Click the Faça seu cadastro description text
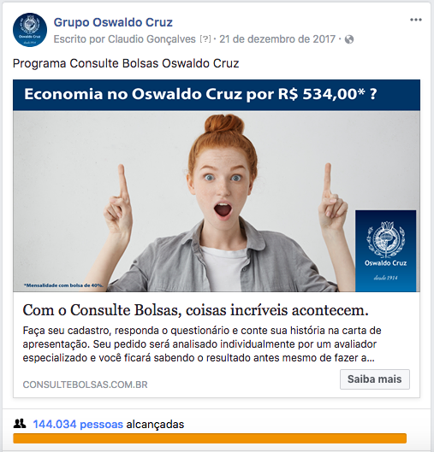Image resolution: width=434 pixels, height=452 pixels. click(x=202, y=344)
